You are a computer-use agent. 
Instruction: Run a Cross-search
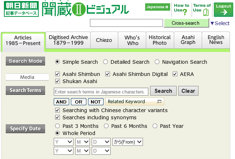(x=186, y=23)
